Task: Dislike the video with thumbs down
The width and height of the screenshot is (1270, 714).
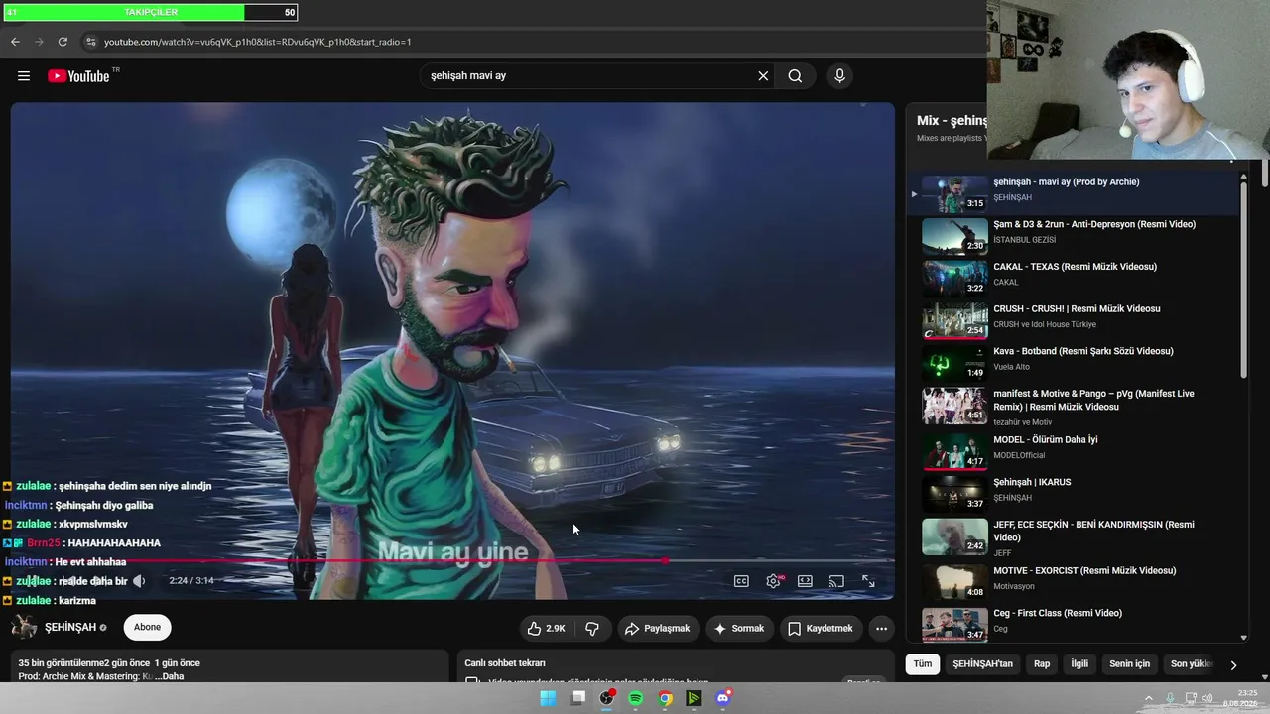Action: [592, 628]
